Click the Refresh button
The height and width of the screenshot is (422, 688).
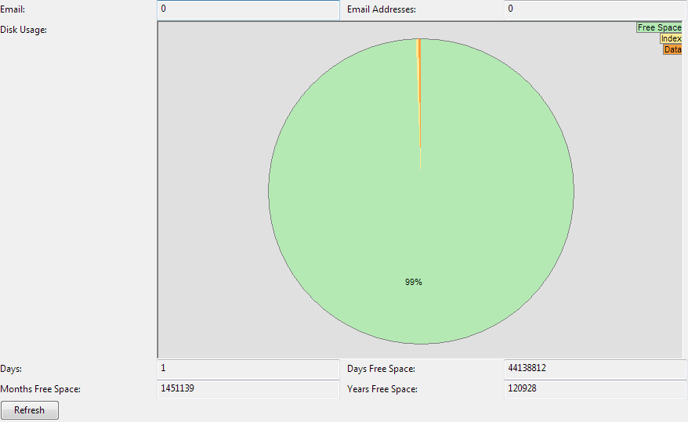[x=30, y=410]
